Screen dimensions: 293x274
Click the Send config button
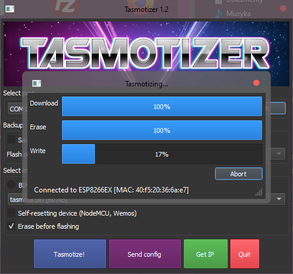(x=145, y=254)
